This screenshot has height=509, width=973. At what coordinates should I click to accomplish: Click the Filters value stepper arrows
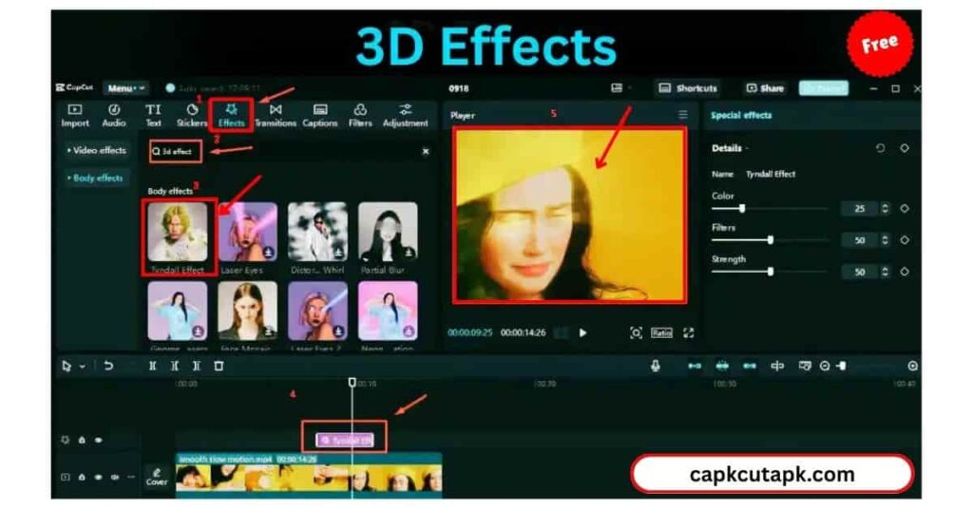(x=886, y=240)
